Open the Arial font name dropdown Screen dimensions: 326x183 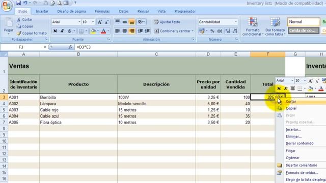pyautogui.click(x=79, y=22)
